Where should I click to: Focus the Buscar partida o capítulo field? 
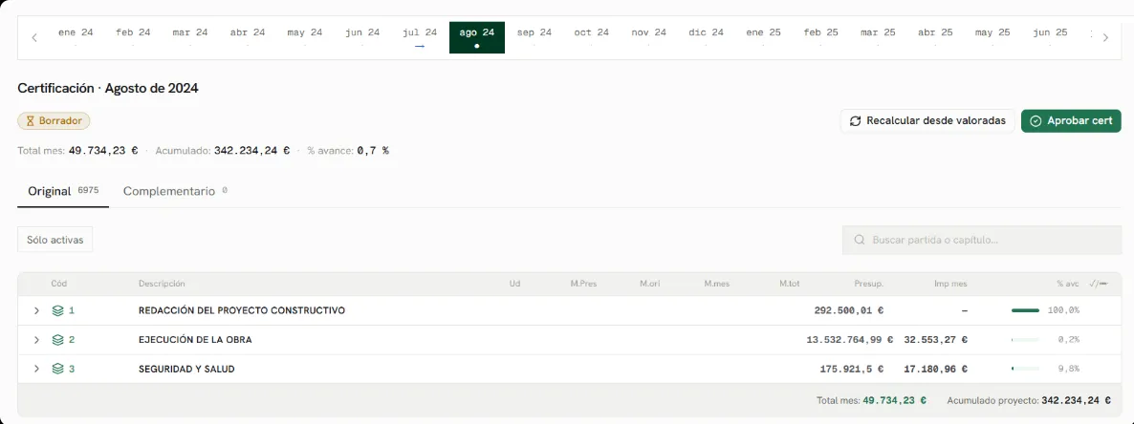981,240
